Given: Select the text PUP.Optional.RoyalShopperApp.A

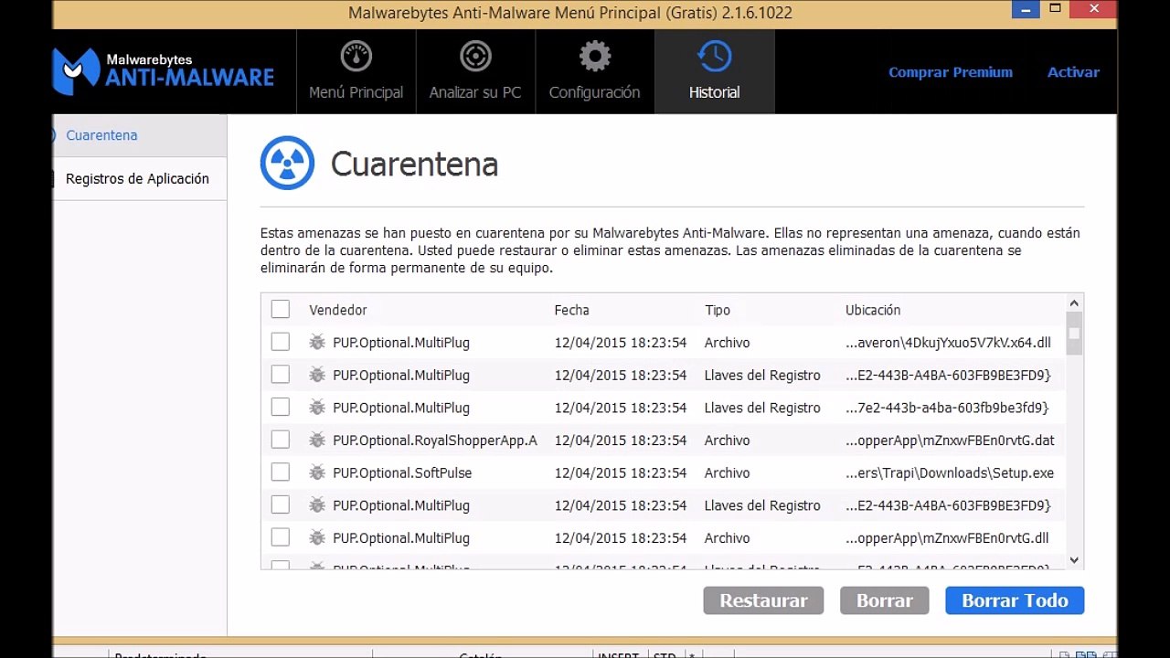Looking at the screenshot, I should 435,440.
